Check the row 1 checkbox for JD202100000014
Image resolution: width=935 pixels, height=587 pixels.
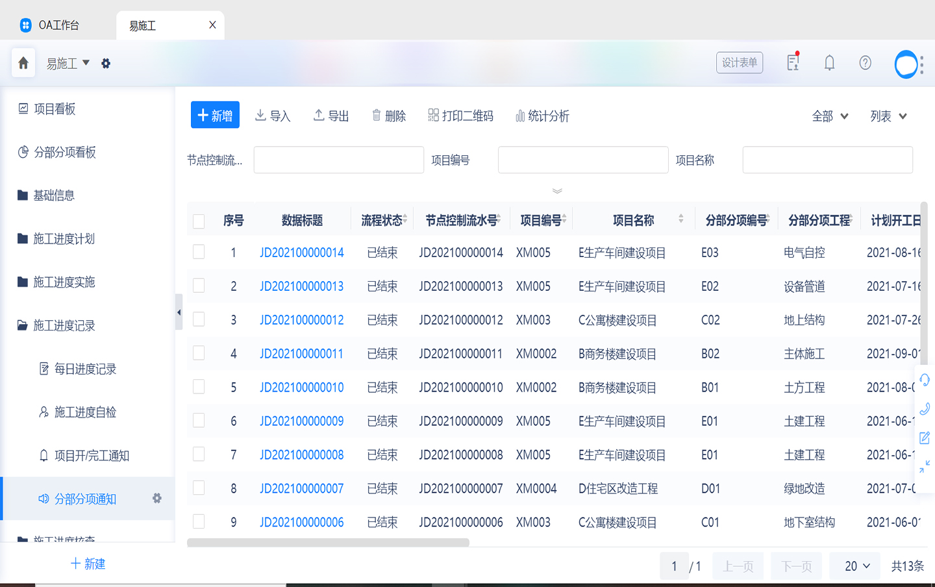coord(199,252)
